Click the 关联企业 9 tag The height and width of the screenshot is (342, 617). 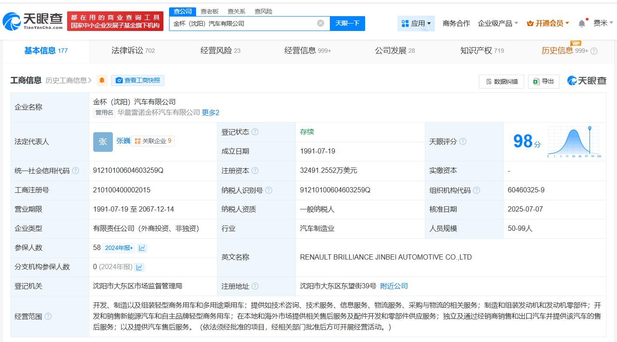point(153,141)
